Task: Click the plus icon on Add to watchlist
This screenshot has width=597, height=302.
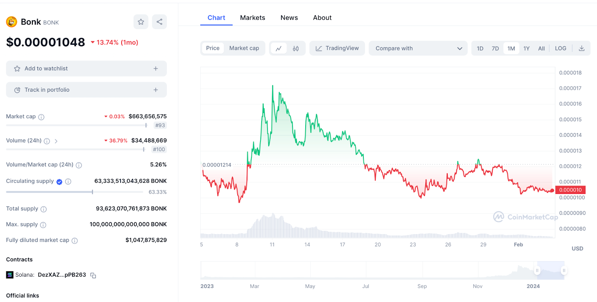Action: [156, 69]
